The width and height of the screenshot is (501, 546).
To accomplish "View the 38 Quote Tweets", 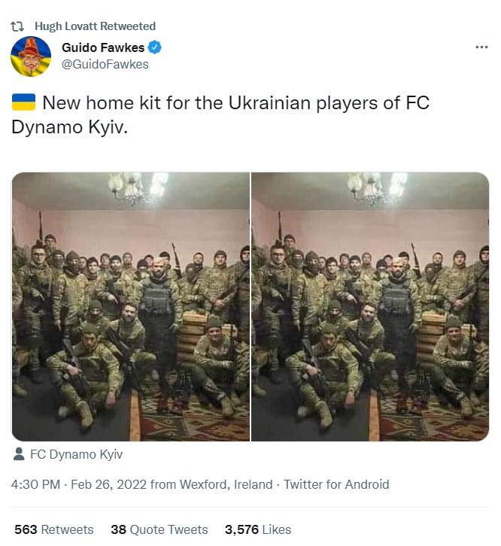I will [159, 529].
